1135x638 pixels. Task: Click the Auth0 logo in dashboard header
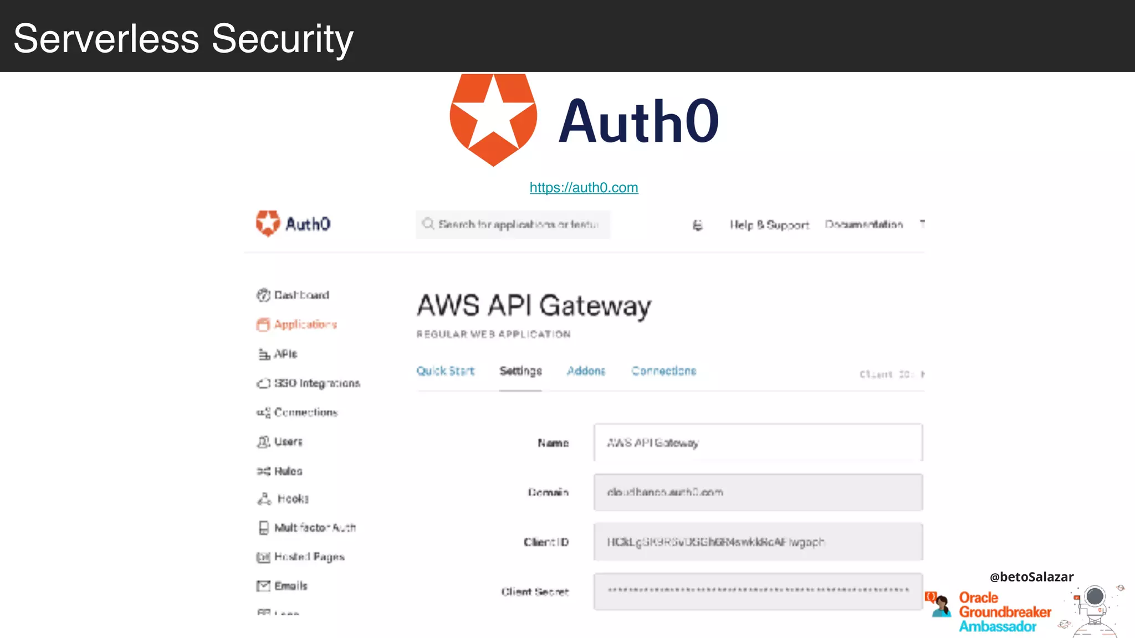(293, 224)
